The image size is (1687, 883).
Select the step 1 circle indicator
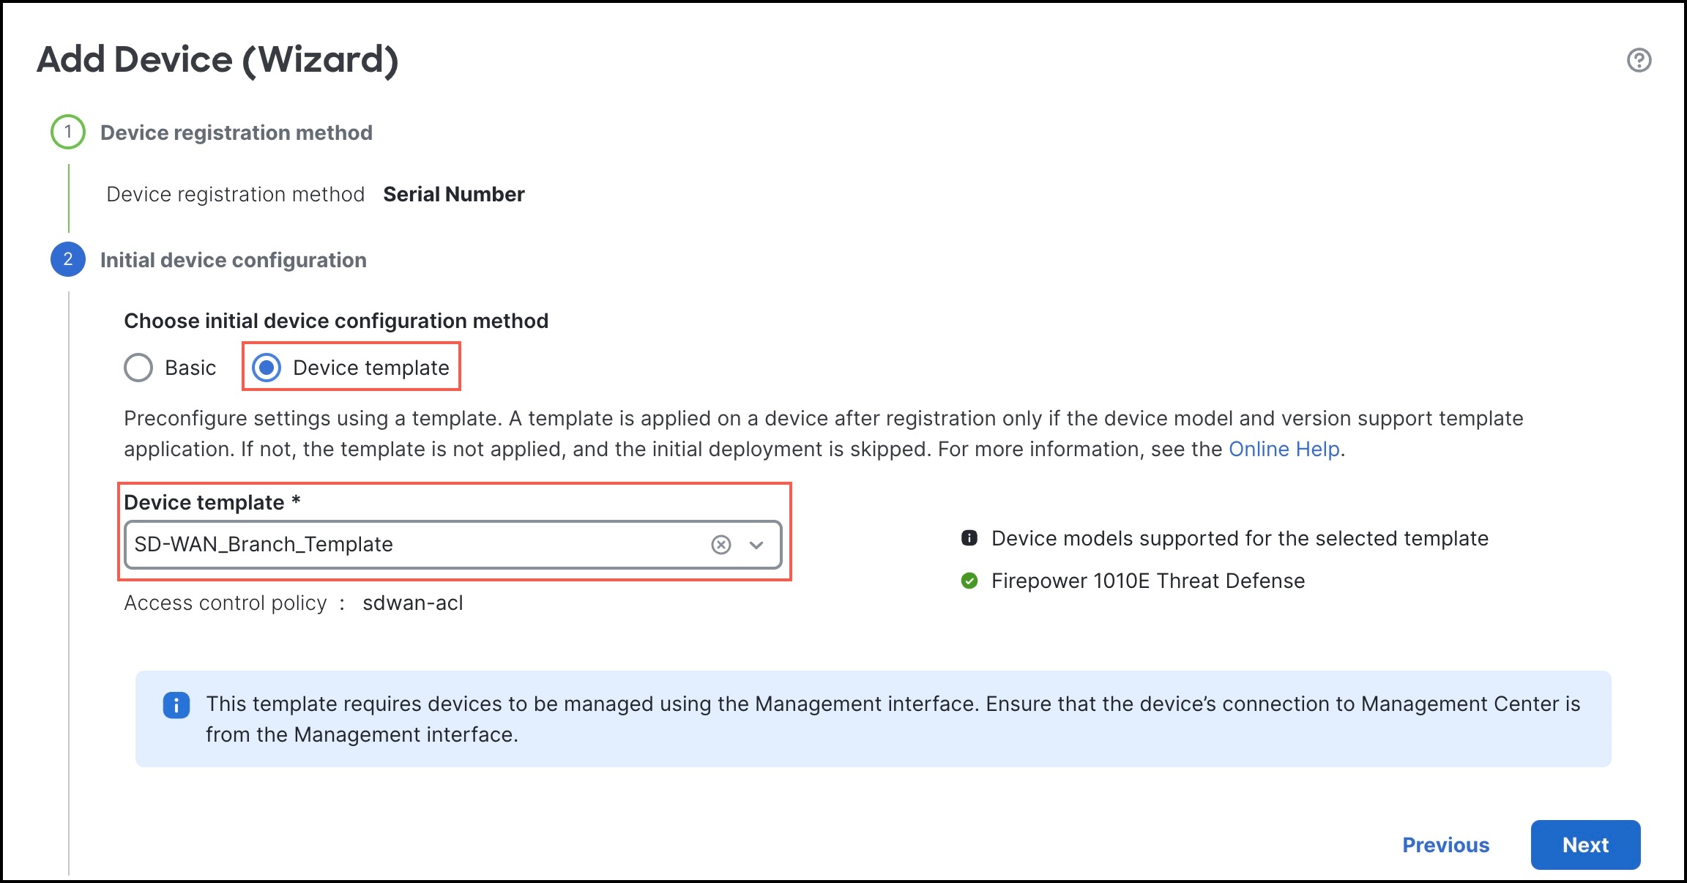[x=67, y=133]
